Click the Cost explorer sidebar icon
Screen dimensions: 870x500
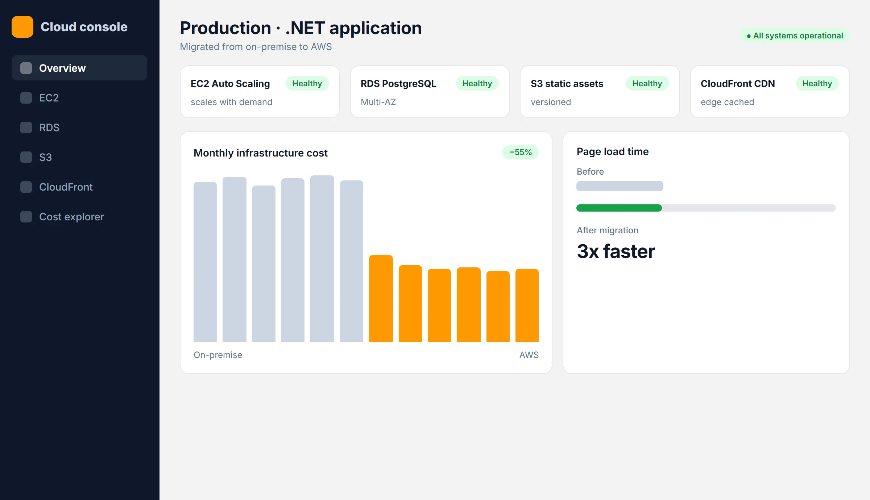(26, 217)
